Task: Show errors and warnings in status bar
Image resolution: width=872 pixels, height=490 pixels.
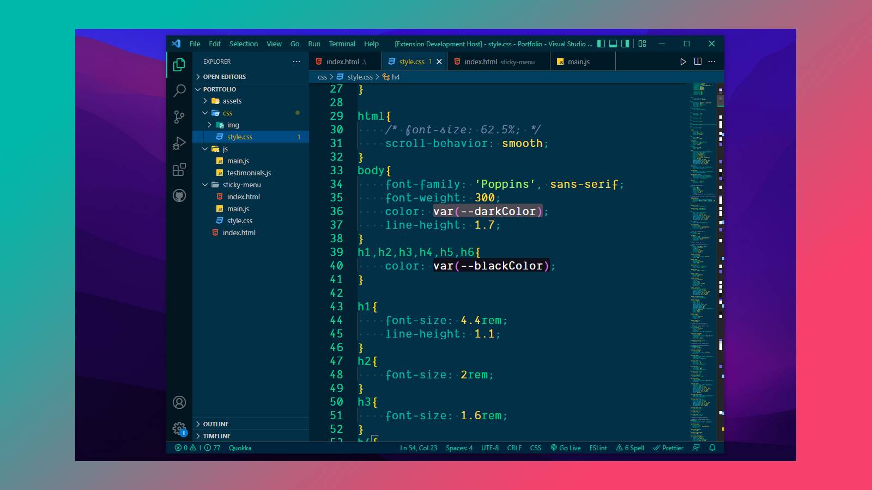Action: [x=197, y=448]
